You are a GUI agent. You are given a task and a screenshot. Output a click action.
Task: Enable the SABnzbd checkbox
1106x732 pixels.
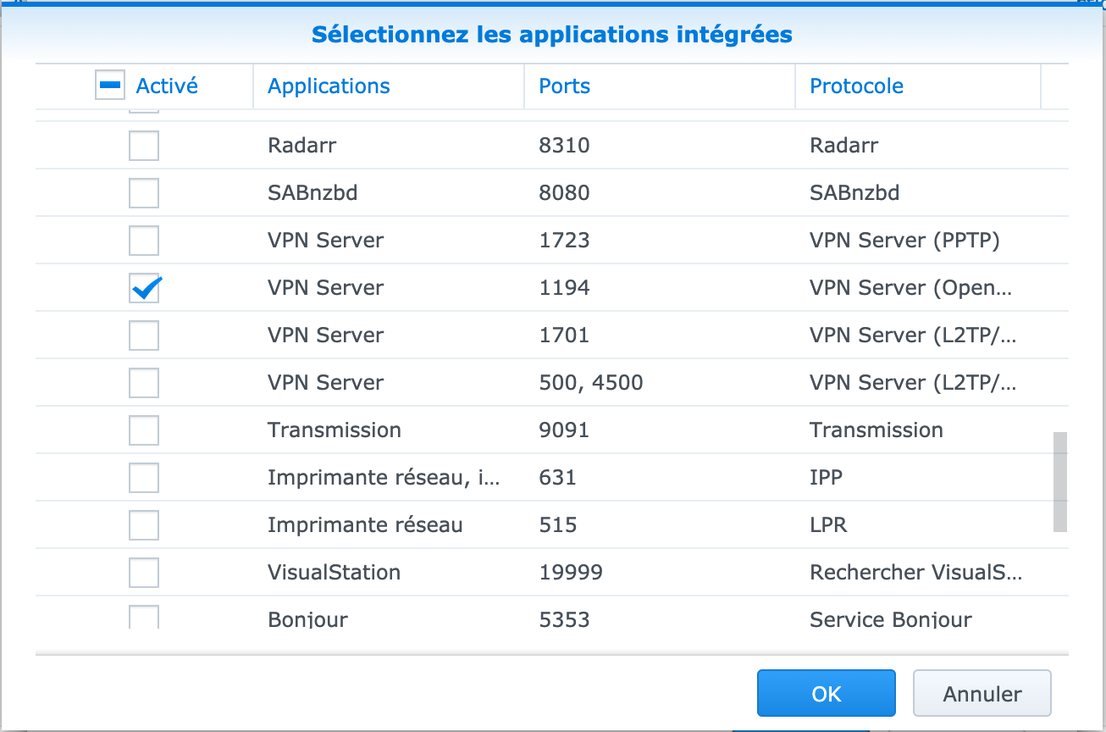(143, 193)
